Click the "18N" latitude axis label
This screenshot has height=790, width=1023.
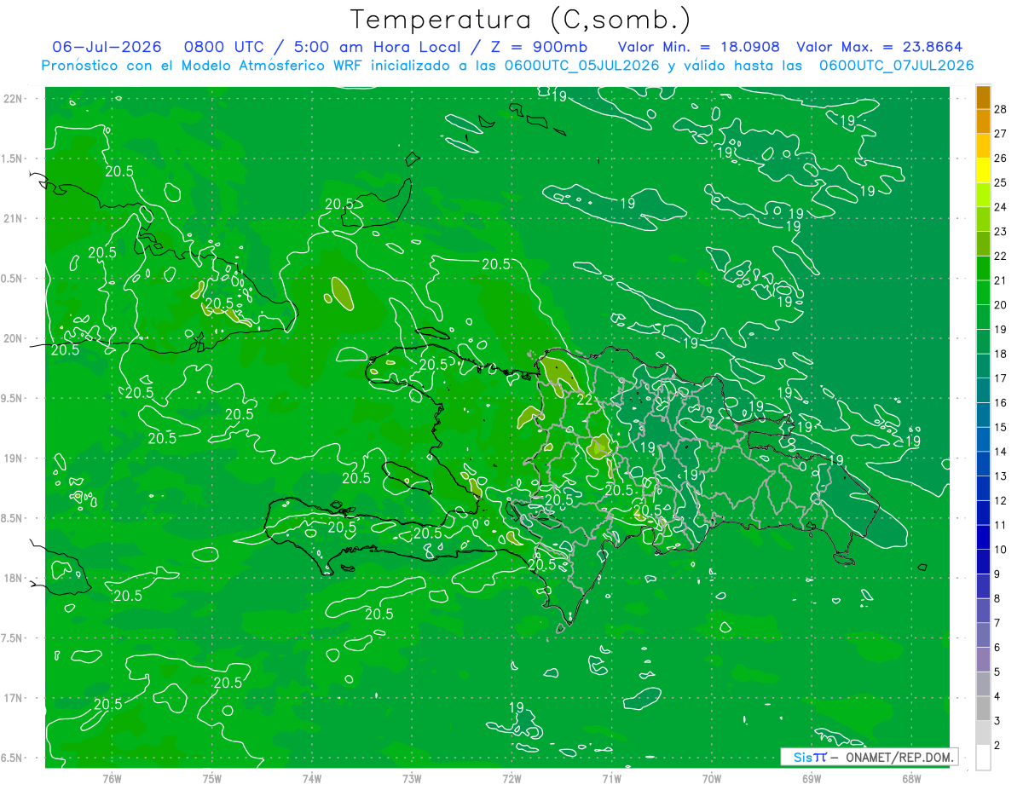coord(13,578)
